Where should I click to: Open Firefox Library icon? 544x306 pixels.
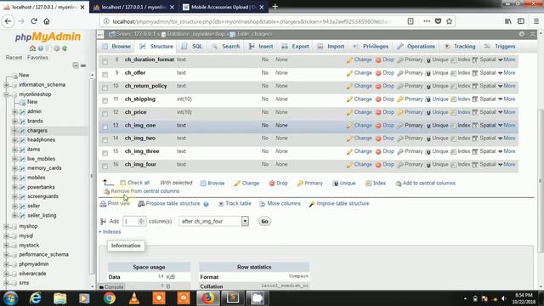pos(508,21)
